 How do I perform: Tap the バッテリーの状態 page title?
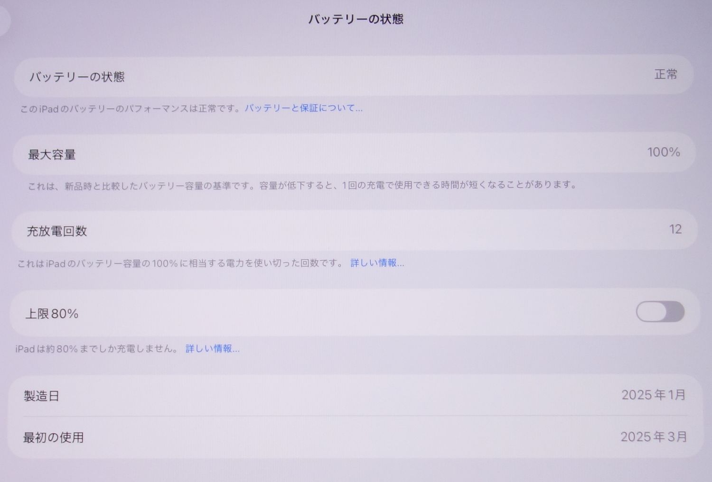tap(356, 19)
